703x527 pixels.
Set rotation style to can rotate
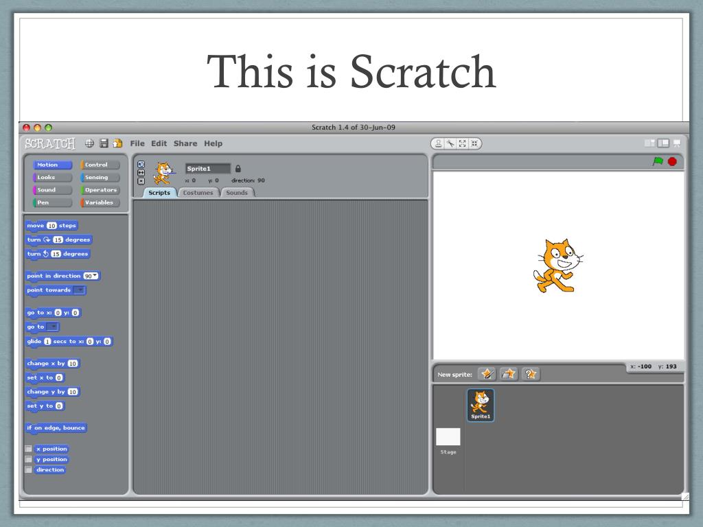(x=141, y=165)
